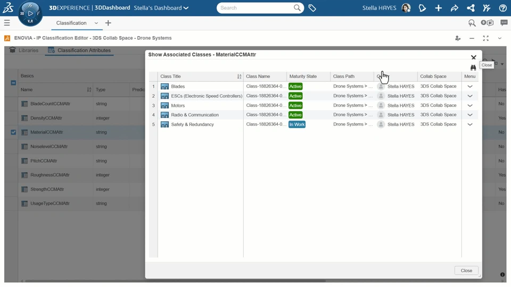The image size is (511, 287).
Task: Click the widget share user icon
Action: pyautogui.click(x=458, y=38)
